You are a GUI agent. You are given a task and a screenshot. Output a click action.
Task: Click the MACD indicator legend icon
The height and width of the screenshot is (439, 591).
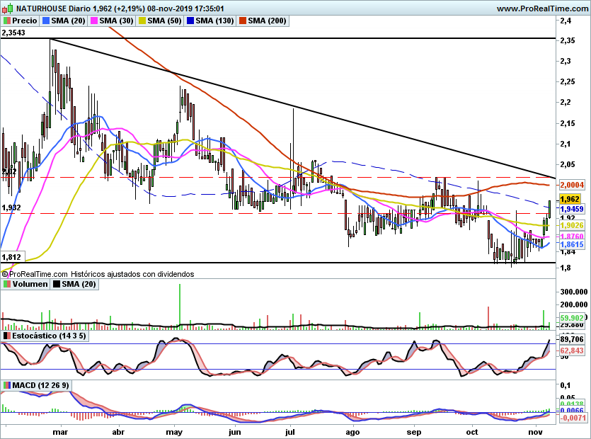6,385
